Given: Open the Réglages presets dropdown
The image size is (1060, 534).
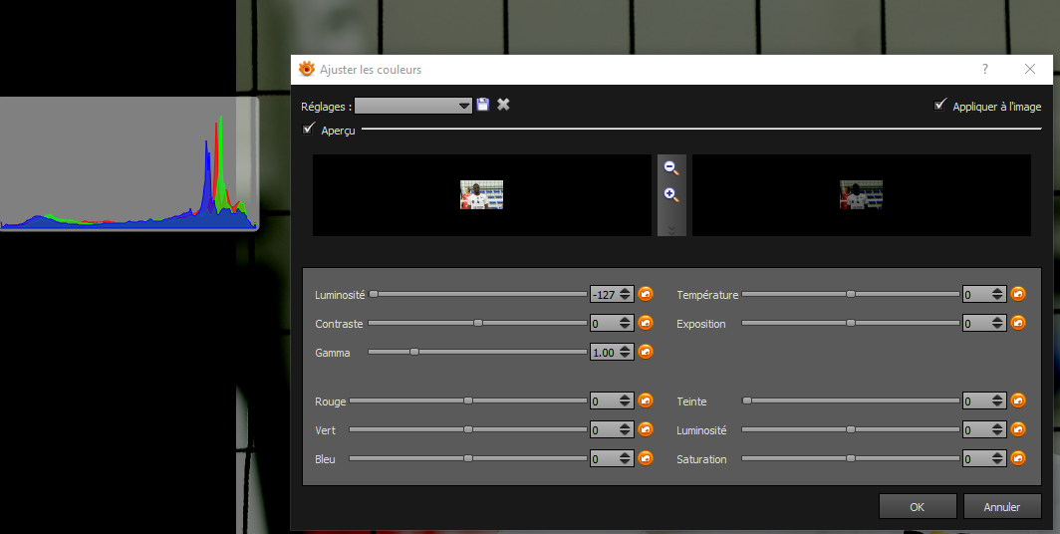Looking at the screenshot, I should point(413,106).
